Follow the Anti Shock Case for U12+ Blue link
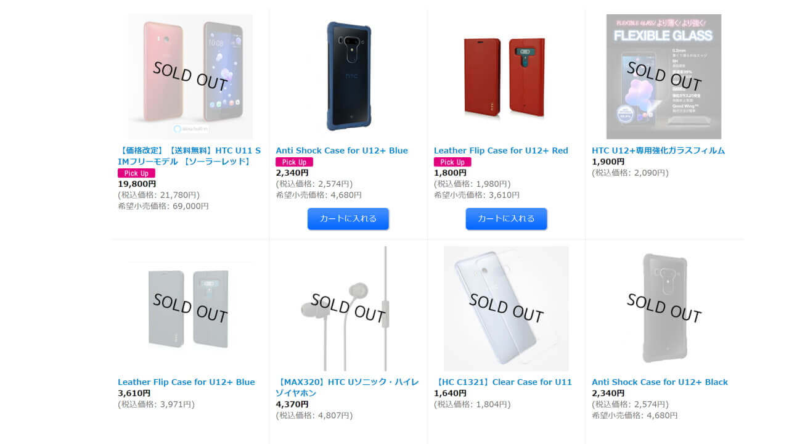The height and width of the screenshot is (444, 789). click(341, 150)
